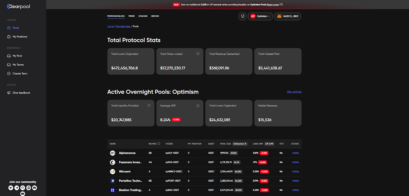Switch to the Prime tab
This screenshot has height=196, width=409.
point(132,16)
